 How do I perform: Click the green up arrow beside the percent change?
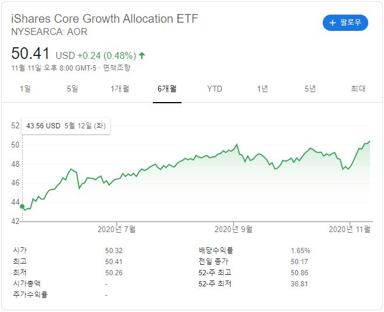(142, 56)
